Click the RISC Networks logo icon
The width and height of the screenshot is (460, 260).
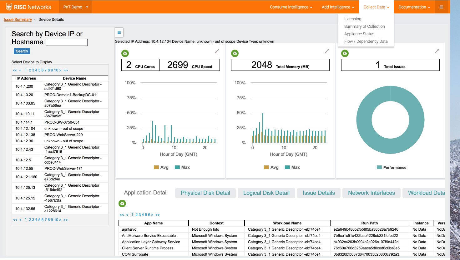[x=9, y=7]
